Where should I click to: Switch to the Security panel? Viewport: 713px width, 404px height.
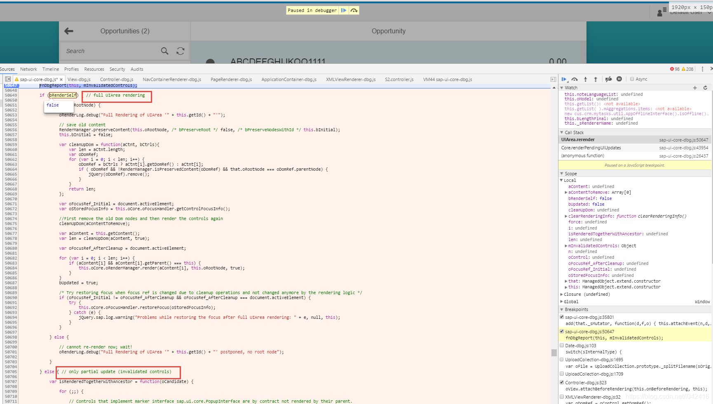(117, 69)
